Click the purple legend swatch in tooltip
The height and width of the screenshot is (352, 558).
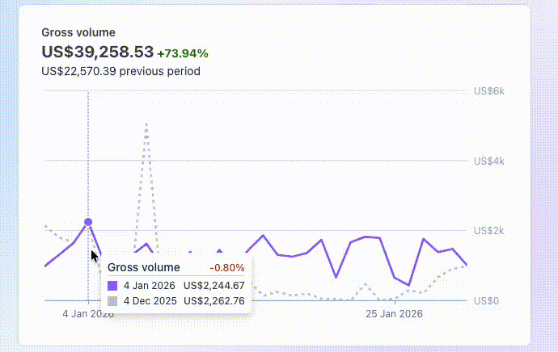(112, 285)
